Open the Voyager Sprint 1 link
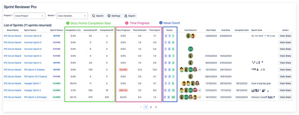299x115 pixels. [x=32, y=83]
